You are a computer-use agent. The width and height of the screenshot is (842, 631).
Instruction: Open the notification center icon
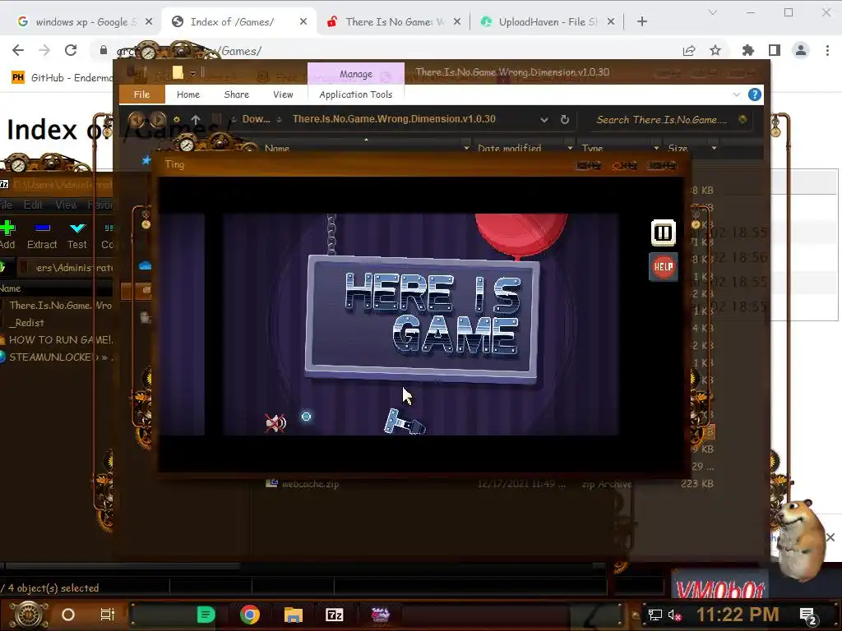tap(807, 616)
